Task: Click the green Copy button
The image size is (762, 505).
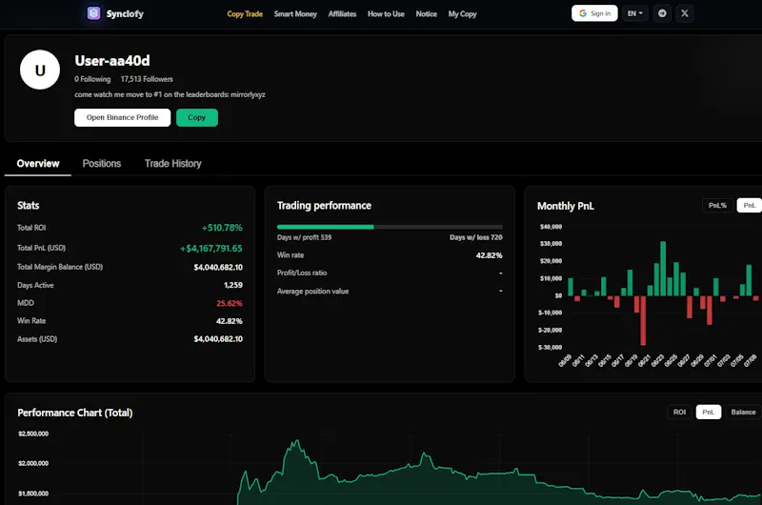Action: tap(197, 117)
